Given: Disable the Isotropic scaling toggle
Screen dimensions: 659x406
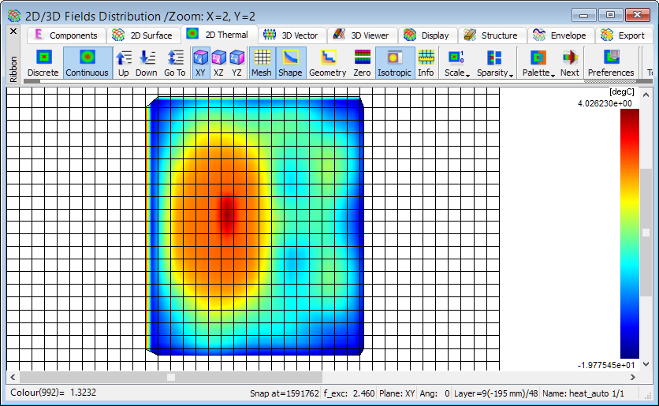Looking at the screenshot, I should coord(395,62).
